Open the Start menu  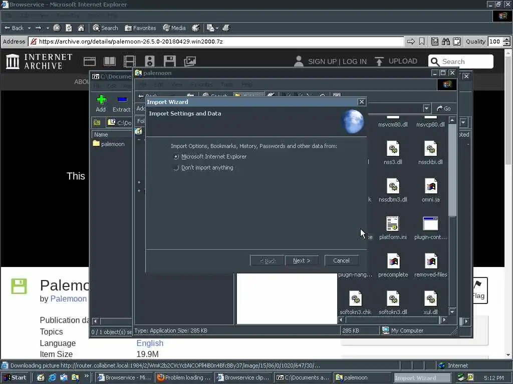click(15, 377)
